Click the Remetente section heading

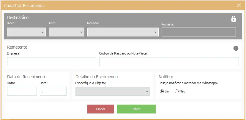point(17,47)
